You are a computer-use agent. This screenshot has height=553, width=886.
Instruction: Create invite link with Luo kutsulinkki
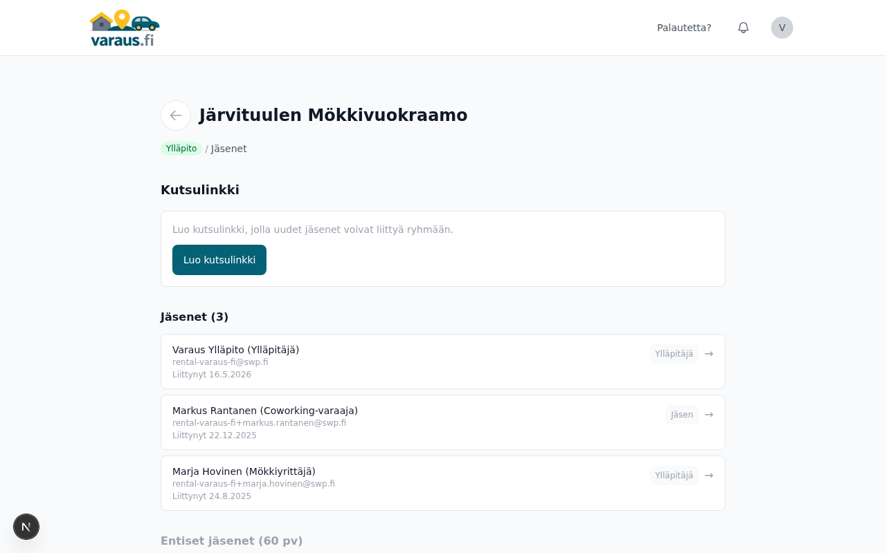tap(219, 260)
